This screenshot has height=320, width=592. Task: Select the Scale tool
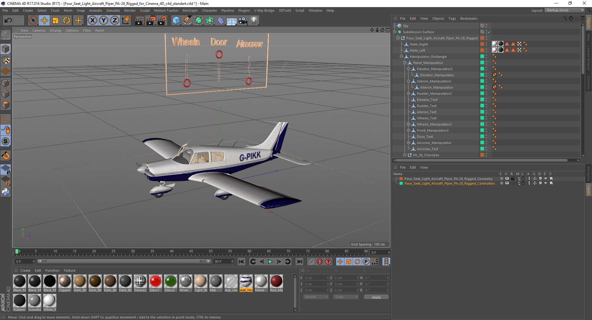pos(55,21)
